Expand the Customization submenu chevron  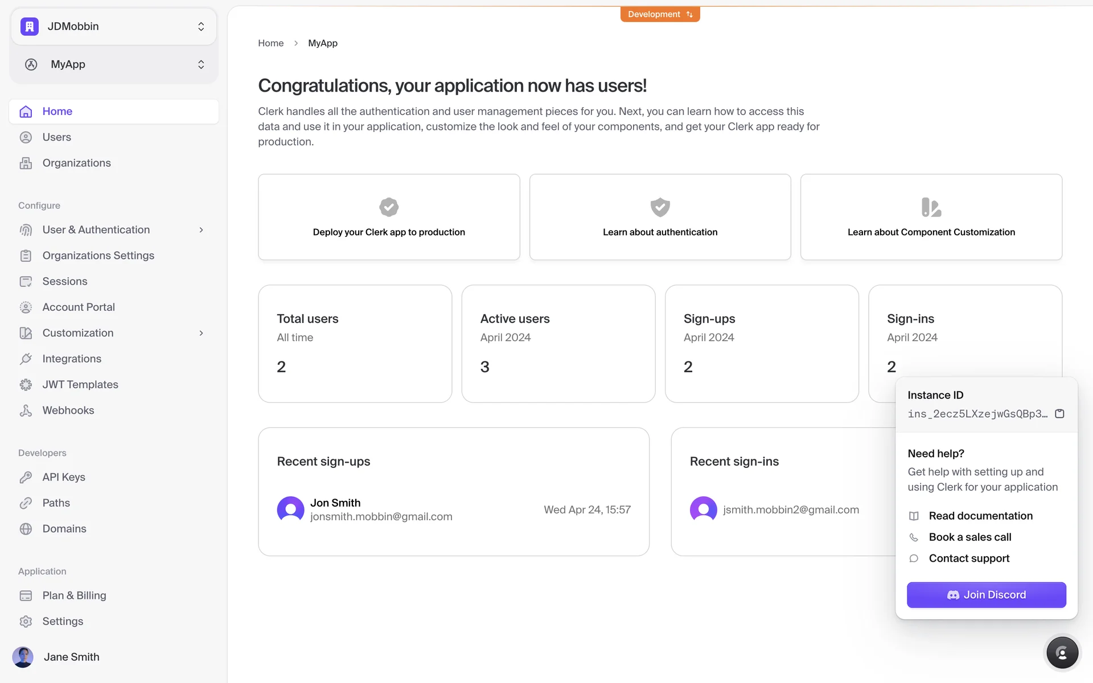[201, 333]
